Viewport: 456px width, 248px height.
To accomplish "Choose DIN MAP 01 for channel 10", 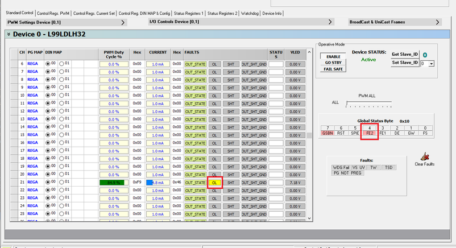I will [x=62, y=95].
